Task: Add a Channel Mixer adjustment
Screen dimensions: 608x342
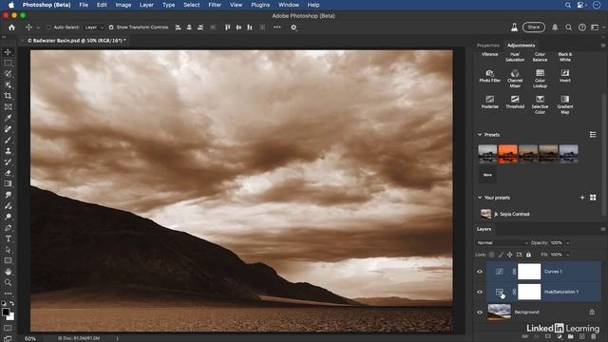Action: 515,78
